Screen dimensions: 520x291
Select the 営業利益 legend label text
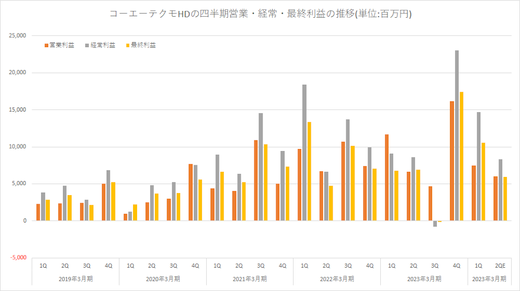pos(62,45)
